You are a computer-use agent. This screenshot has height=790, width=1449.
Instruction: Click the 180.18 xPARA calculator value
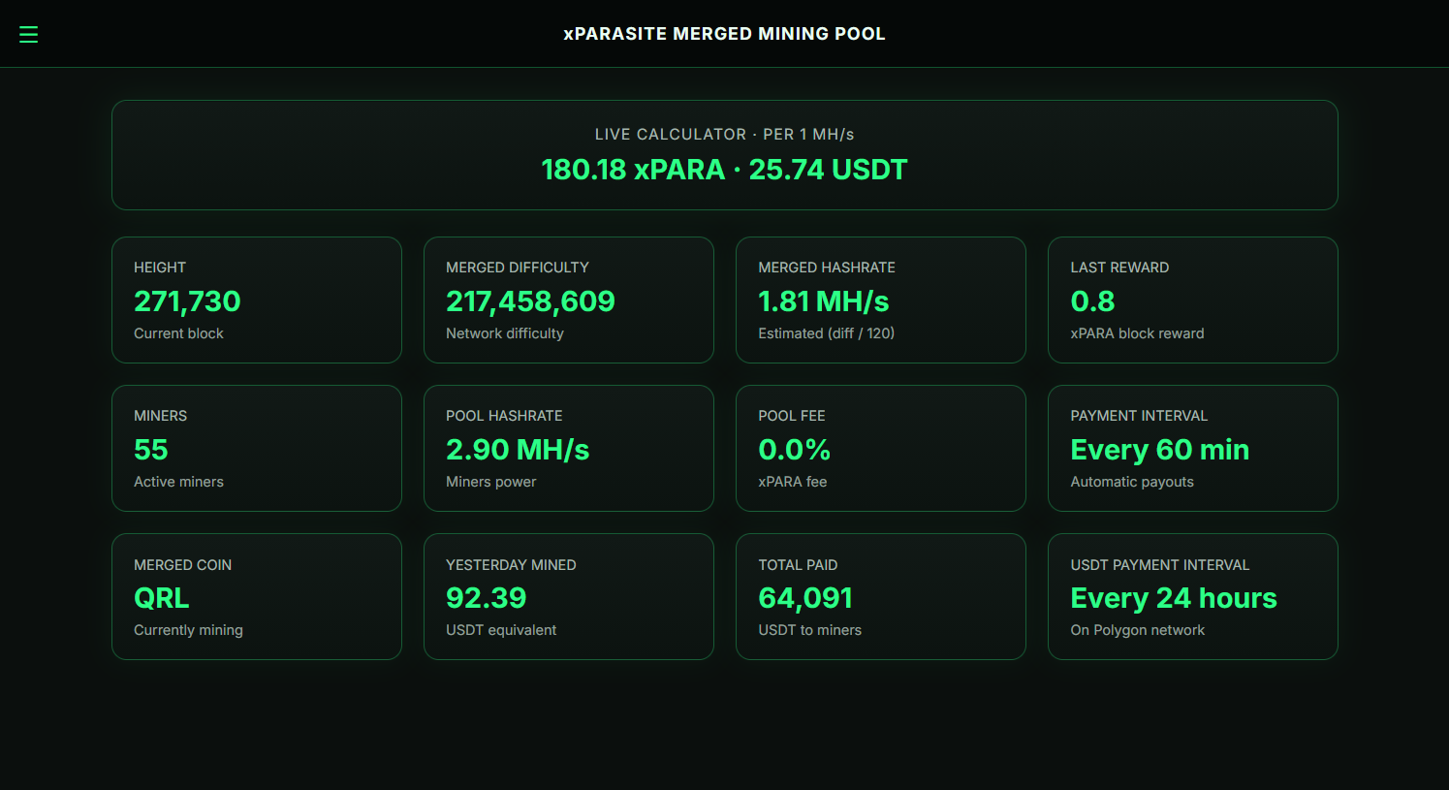click(x=632, y=170)
